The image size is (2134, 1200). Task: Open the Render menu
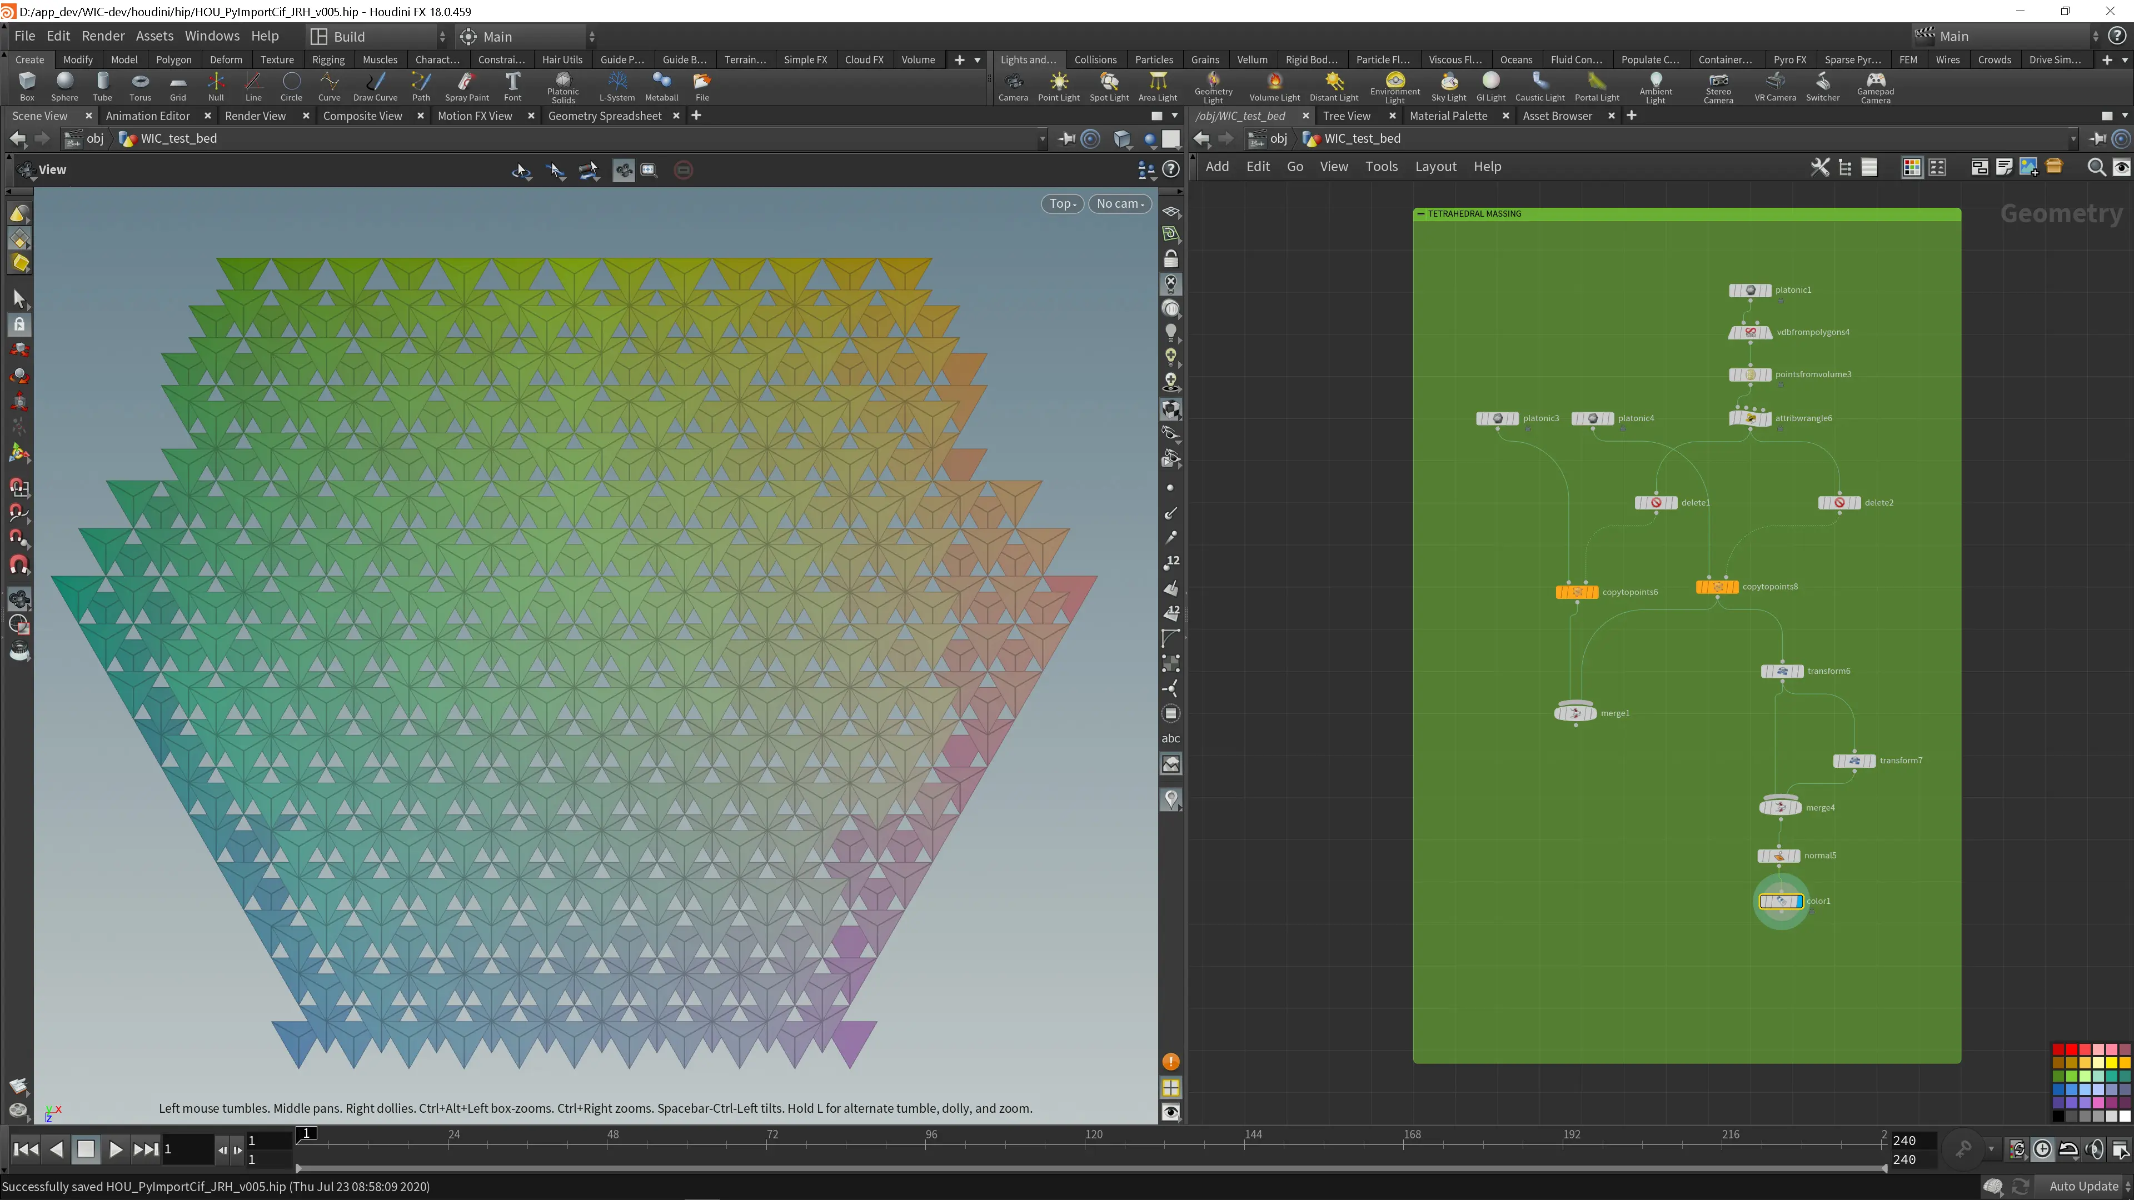103,37
